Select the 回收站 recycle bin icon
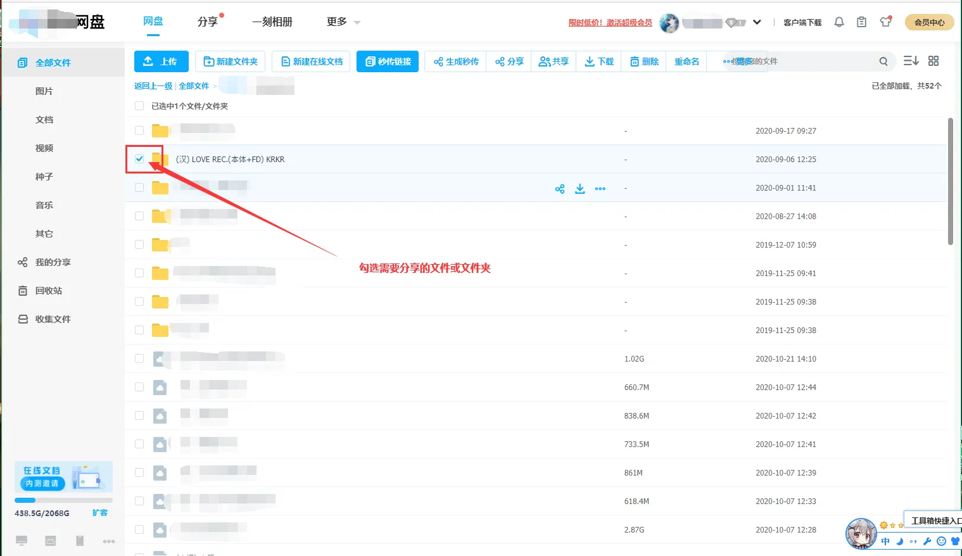Screen dimensions: 962x556 (x=23, y=290)
